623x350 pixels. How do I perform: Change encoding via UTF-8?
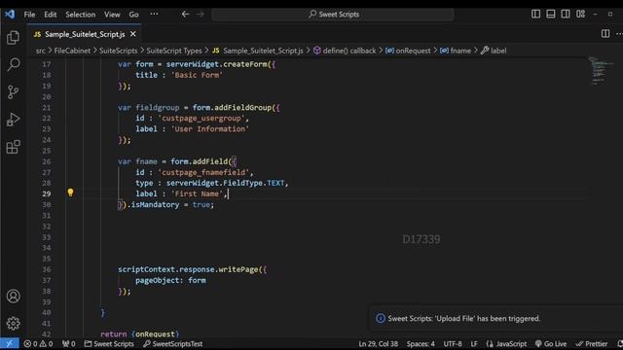pyautogui.click(x=453, y=343)
